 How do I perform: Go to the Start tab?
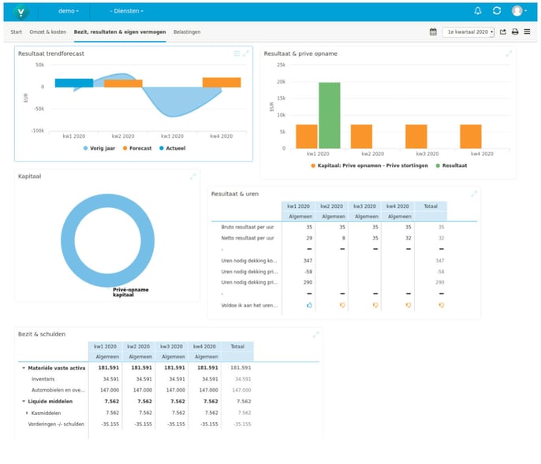[x=17, y=32]
